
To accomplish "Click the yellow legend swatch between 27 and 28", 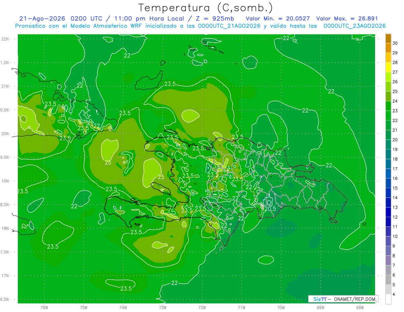I will point(388,67).
